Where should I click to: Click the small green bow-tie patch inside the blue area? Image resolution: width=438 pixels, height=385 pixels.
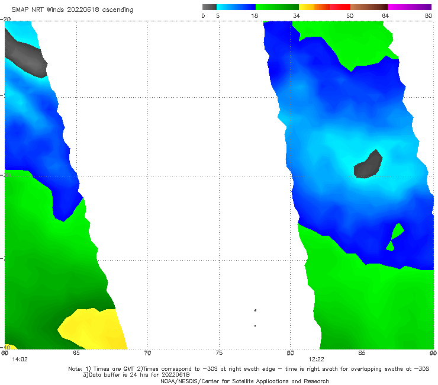click(x=395, y=236)
